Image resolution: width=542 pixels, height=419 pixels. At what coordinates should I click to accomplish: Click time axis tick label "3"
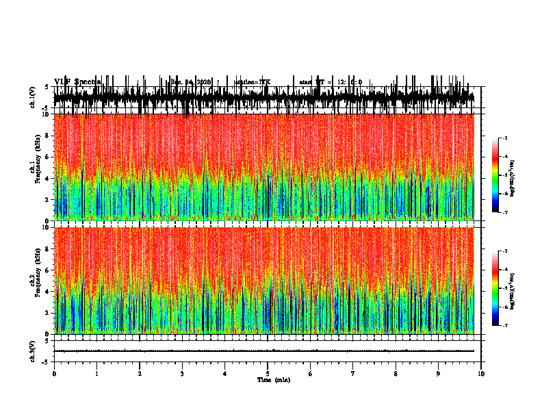click(182, 374)
